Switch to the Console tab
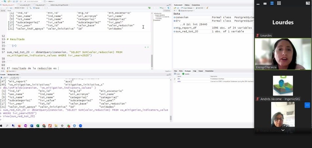Screen dimensions: 312x148 coord(3,75)
